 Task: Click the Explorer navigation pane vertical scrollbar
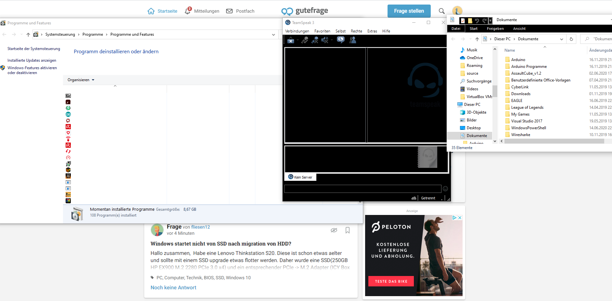point(495,91)
